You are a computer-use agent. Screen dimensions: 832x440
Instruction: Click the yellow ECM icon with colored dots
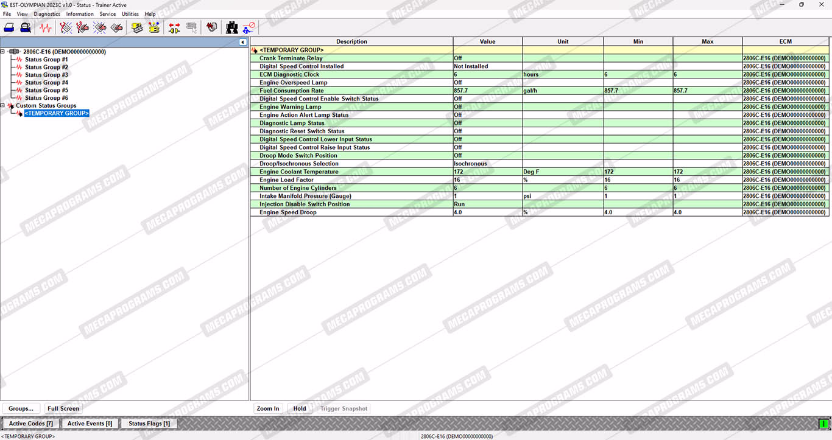tap(153, 27)
